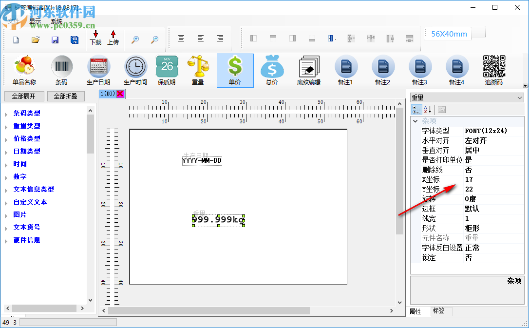This screenshot has width=529, height=328.
Task: Select the YYYY-MM-DD date element
Action: coord(202,161)
